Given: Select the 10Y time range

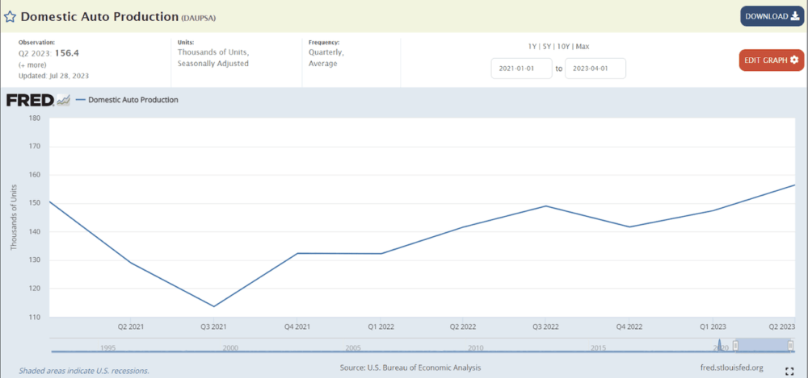Looking at the screenshot, I should pos(562,46).
